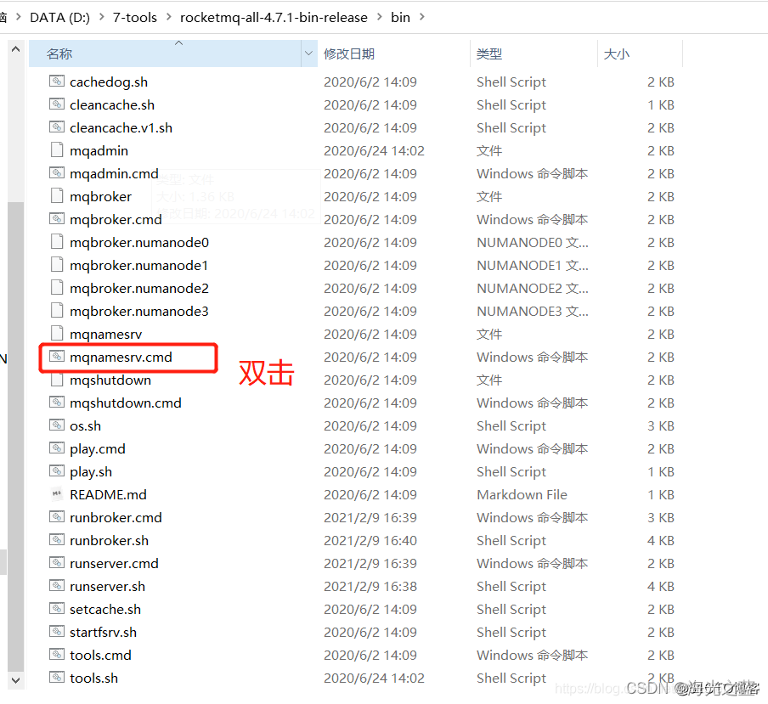The width and height of the screenshot is (768, 704).
Task: Click the runbroker.sh file icon
Action: [x=57, y=540]
